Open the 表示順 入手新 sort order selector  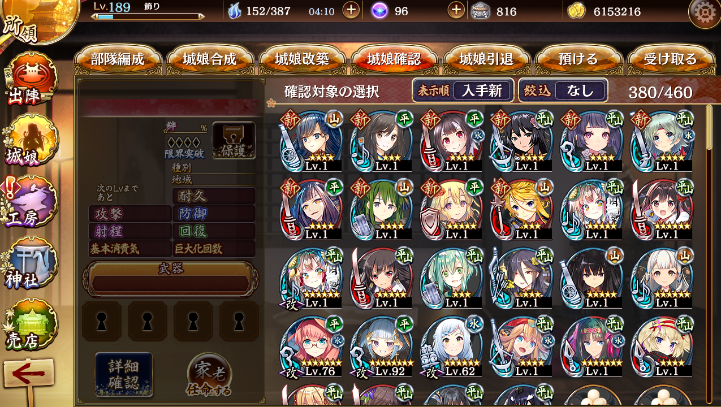click(463, 90)
